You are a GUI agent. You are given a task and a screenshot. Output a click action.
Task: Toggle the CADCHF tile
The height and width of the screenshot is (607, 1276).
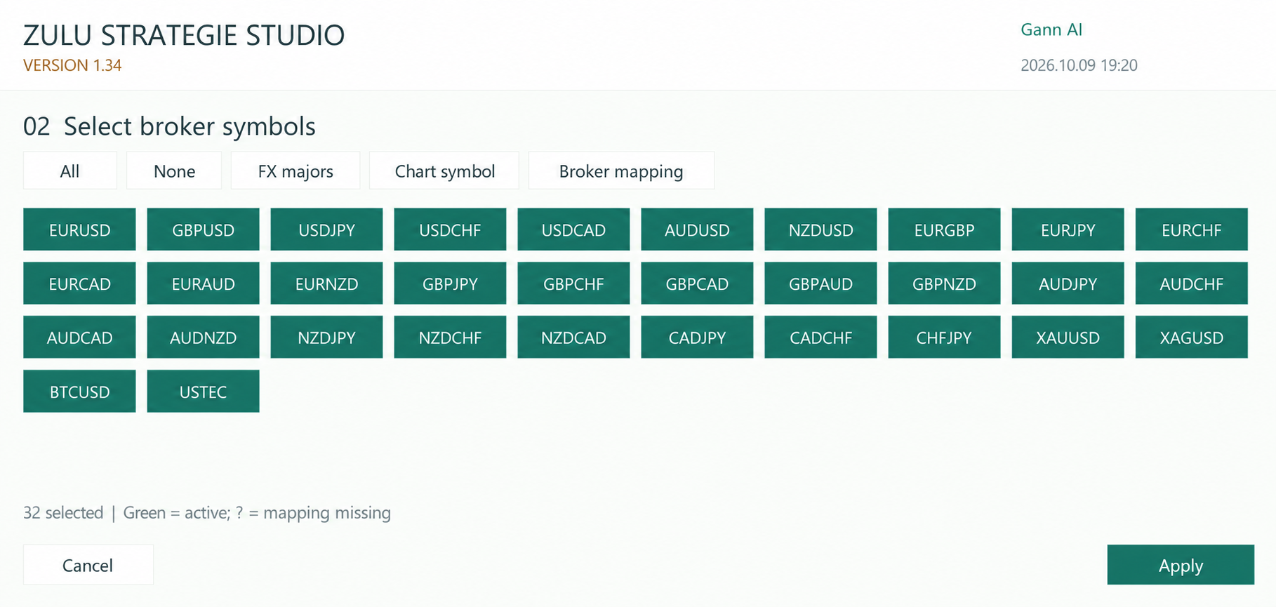(x=820, y=338)
